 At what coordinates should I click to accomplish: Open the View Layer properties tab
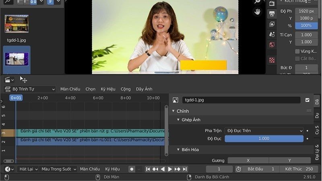[272, 24]
